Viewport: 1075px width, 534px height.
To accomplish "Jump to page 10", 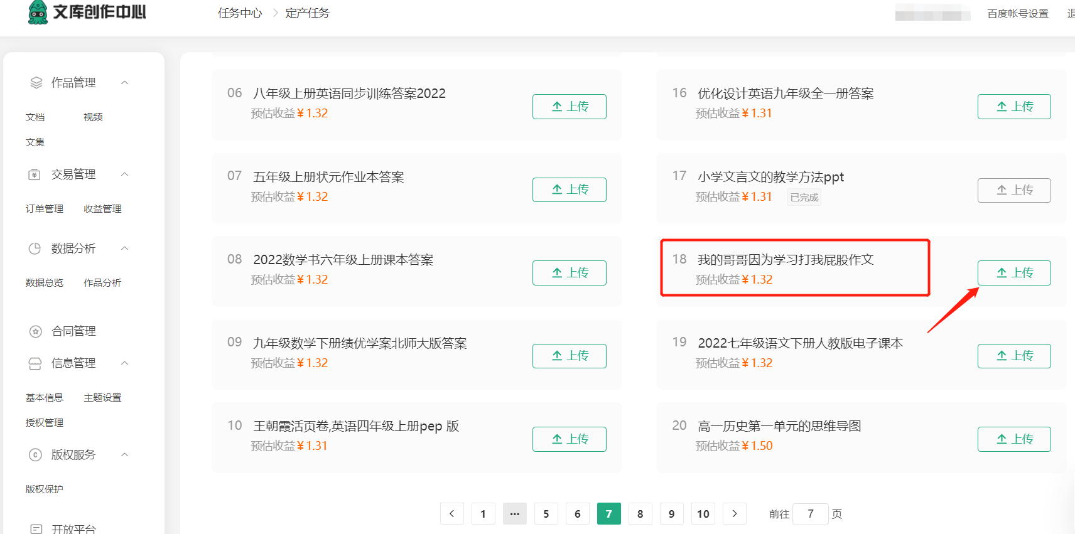I will point(703,513).
